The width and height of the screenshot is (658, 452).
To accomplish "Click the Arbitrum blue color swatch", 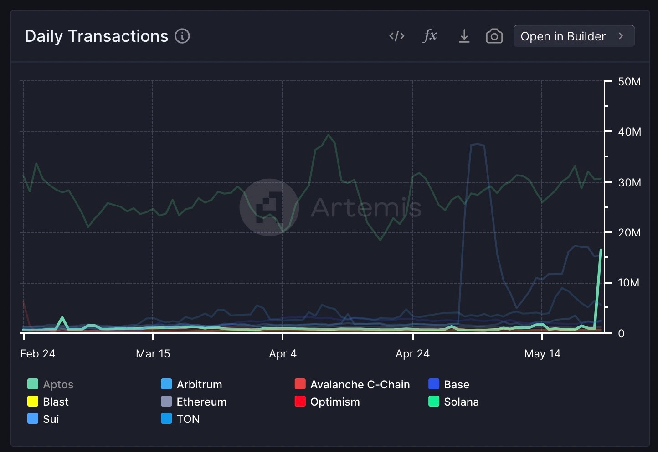I will click(x=166, y=384).
